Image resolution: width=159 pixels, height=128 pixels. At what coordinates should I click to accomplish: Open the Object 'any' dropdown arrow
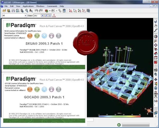coord(42,16)
